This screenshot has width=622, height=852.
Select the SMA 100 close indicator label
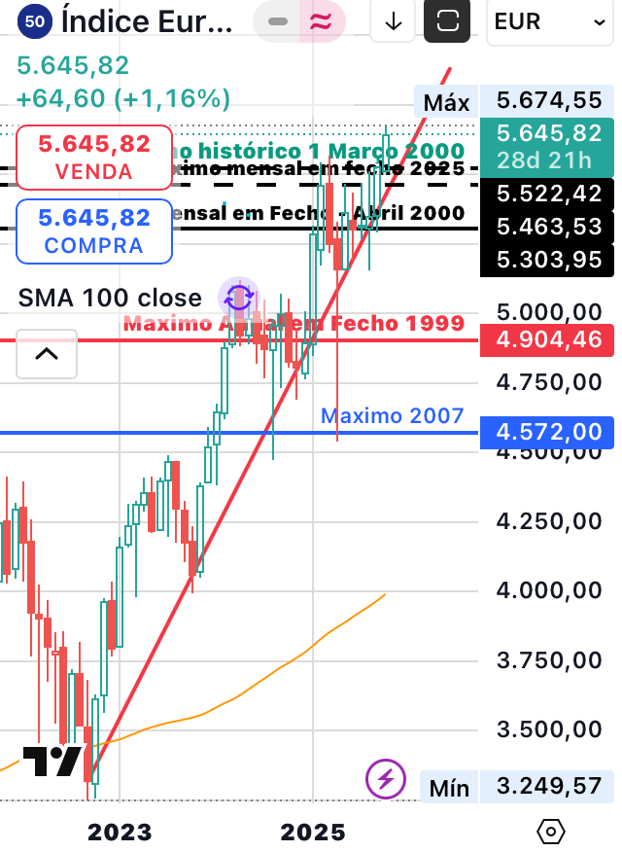[x=110, y=298]
